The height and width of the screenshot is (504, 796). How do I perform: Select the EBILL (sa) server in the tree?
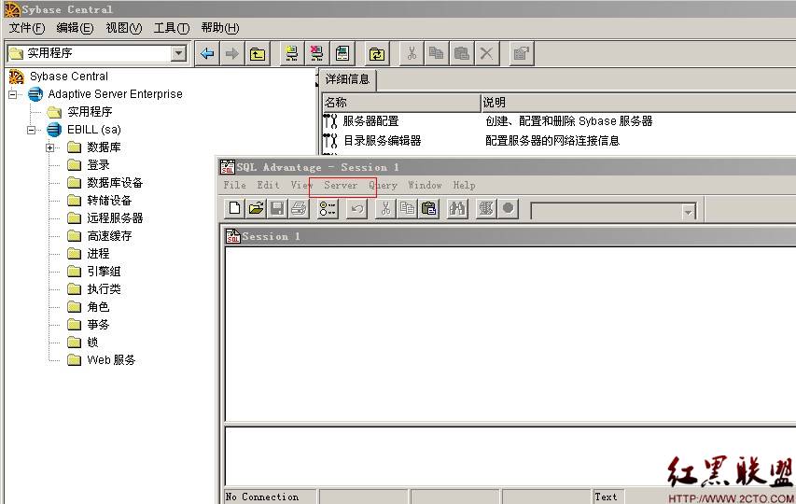click(94, 130)
